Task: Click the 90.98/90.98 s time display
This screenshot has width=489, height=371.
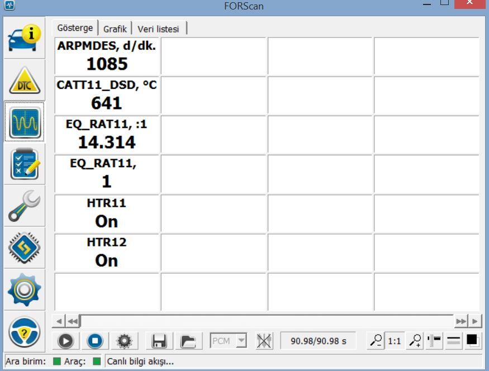Action: [x=319, y=341]
